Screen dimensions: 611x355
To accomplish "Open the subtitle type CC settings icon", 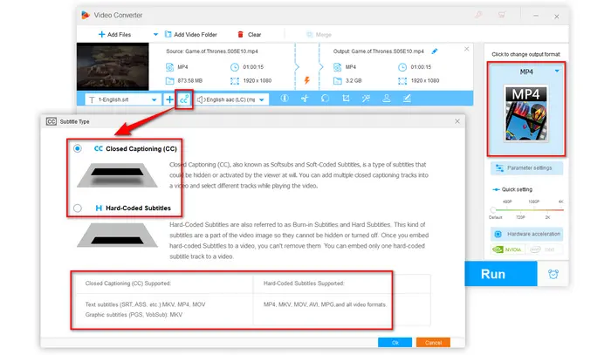I will pyautogui.click(x=184, y=99).
